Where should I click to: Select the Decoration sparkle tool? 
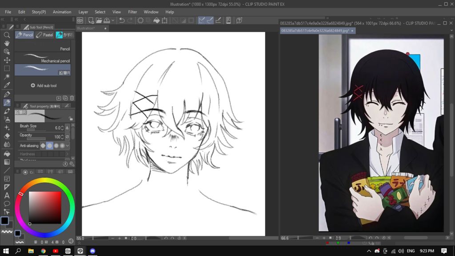(7, 128)
